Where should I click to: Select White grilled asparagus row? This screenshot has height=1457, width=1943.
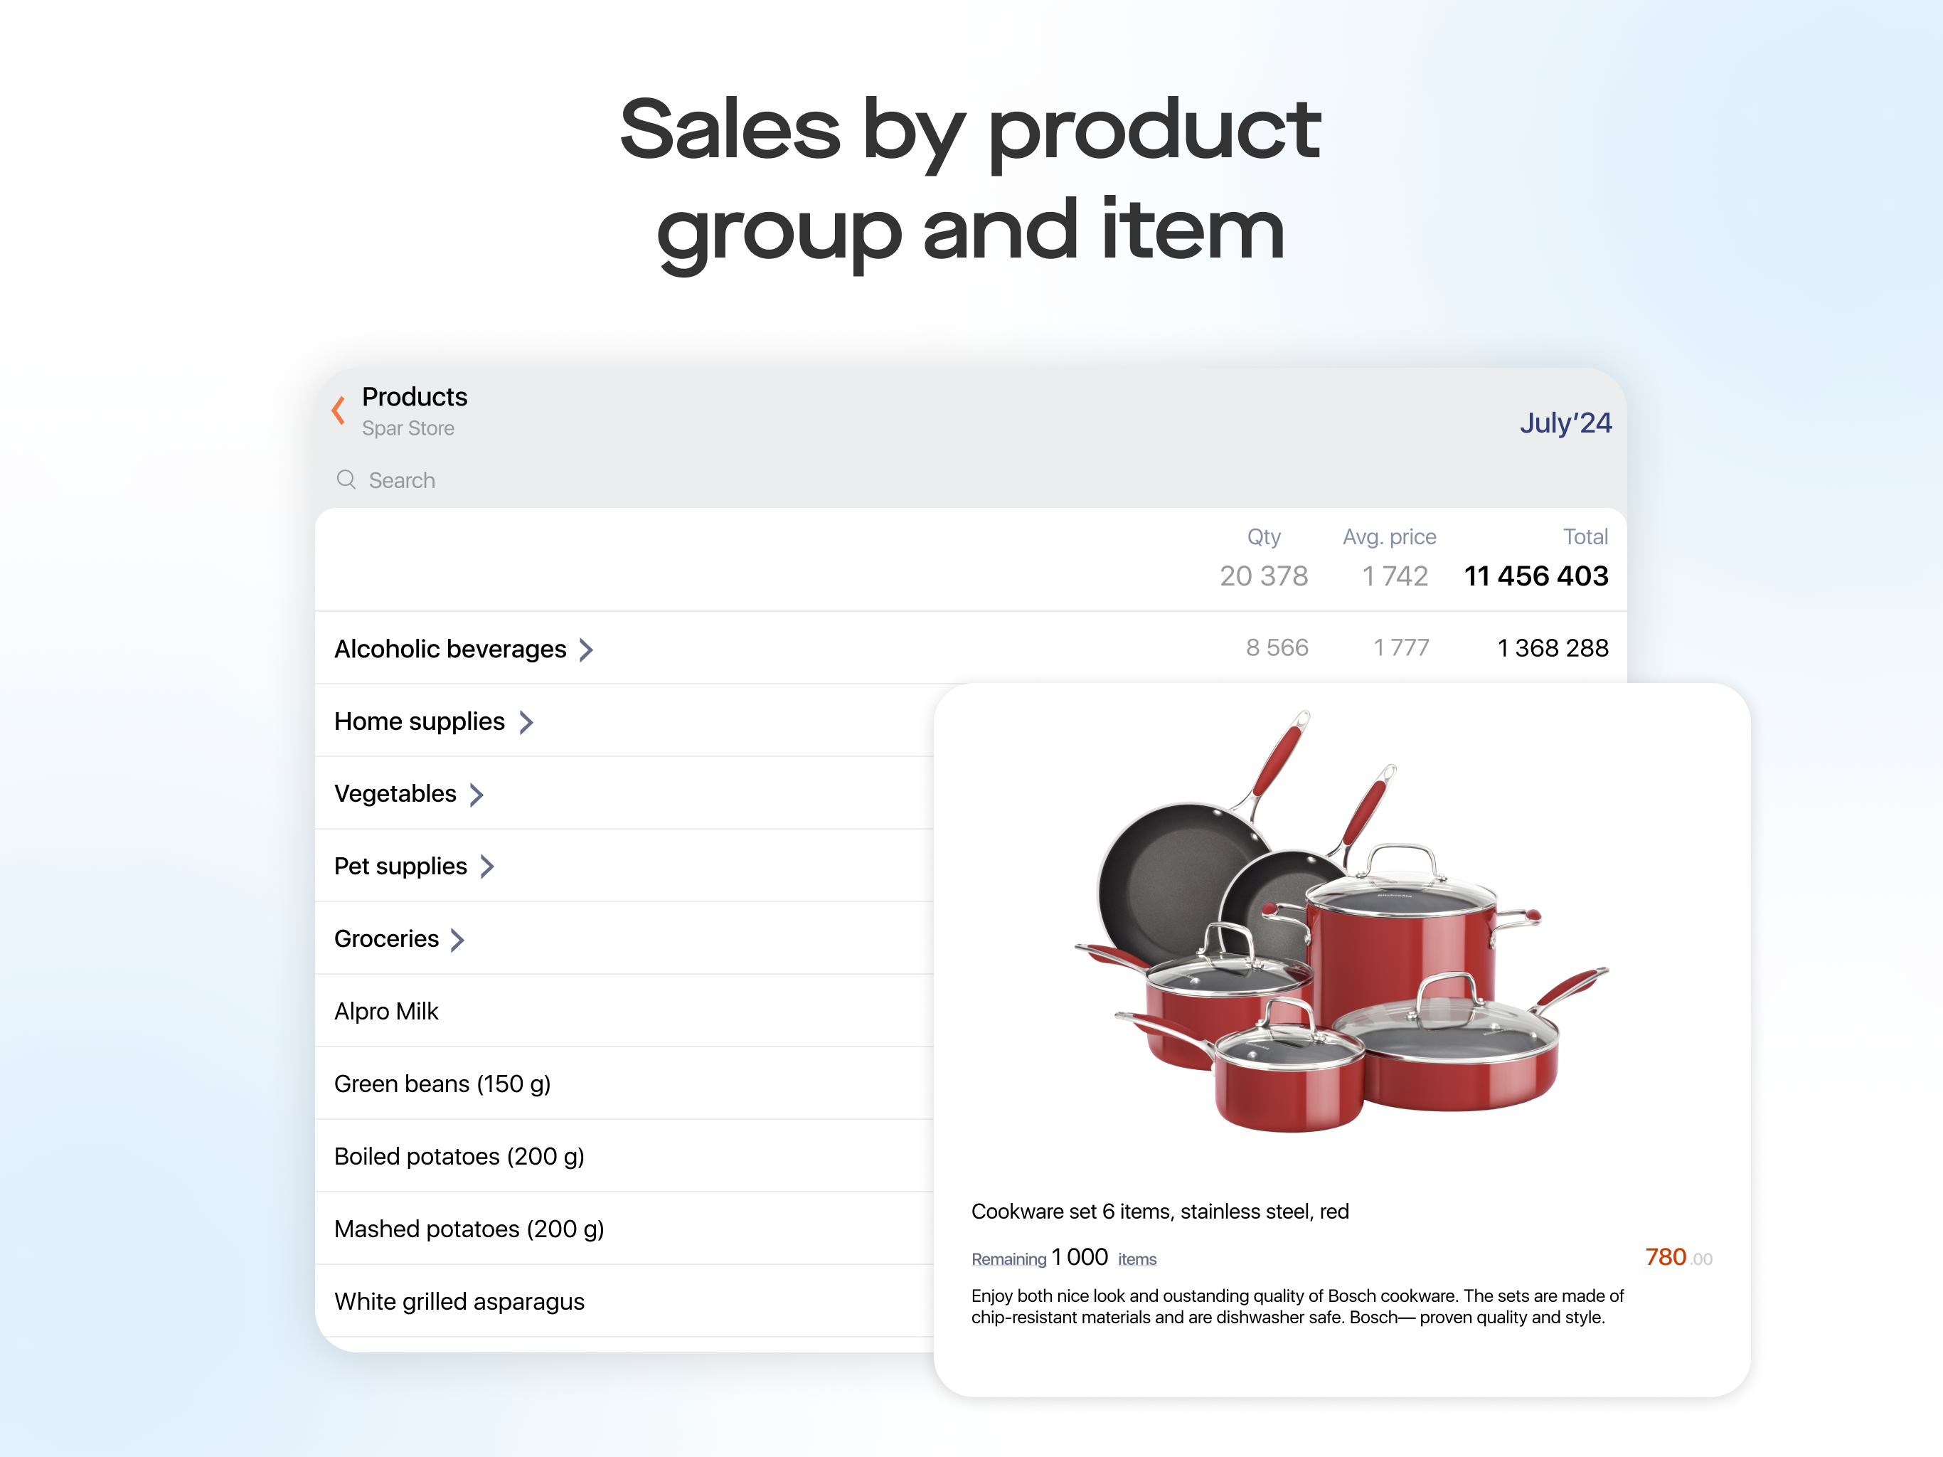coord(624,1301)
